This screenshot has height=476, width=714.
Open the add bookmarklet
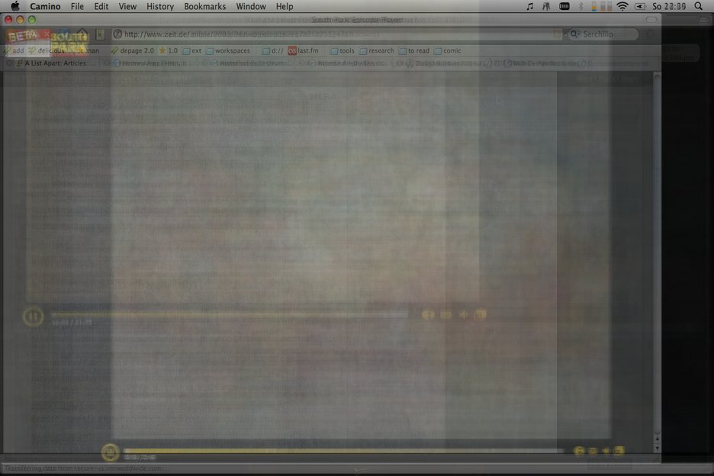pos(13,50)
